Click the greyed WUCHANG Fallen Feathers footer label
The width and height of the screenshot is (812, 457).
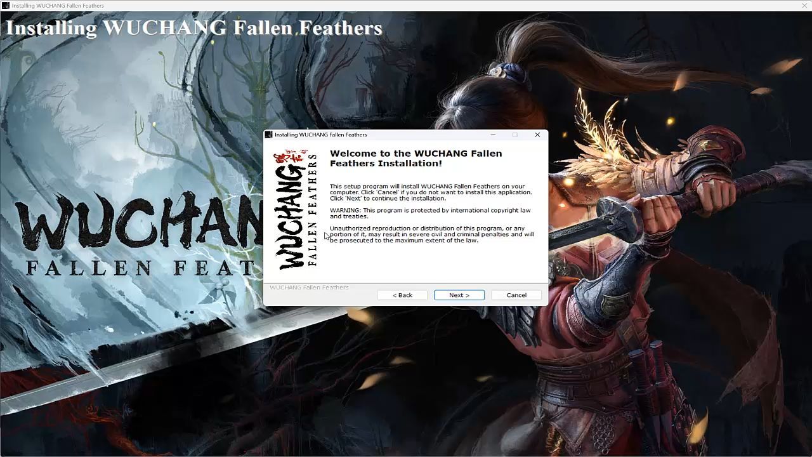pos(309,288)
